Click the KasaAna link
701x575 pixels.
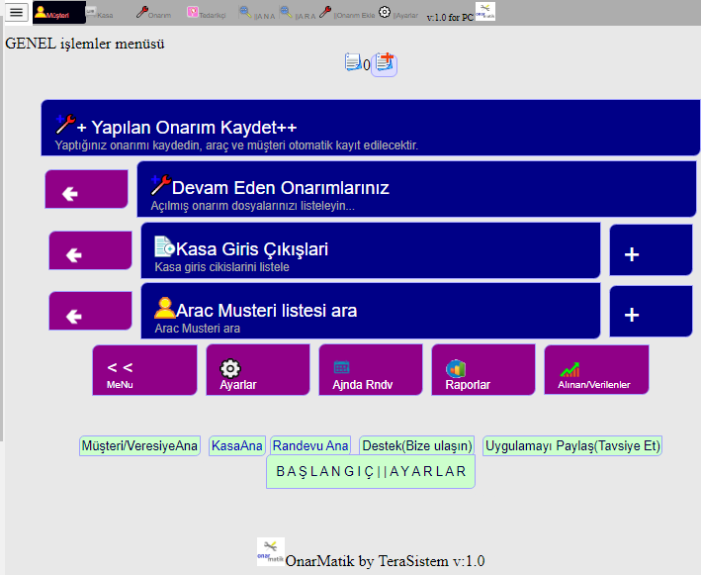(237, 445)
